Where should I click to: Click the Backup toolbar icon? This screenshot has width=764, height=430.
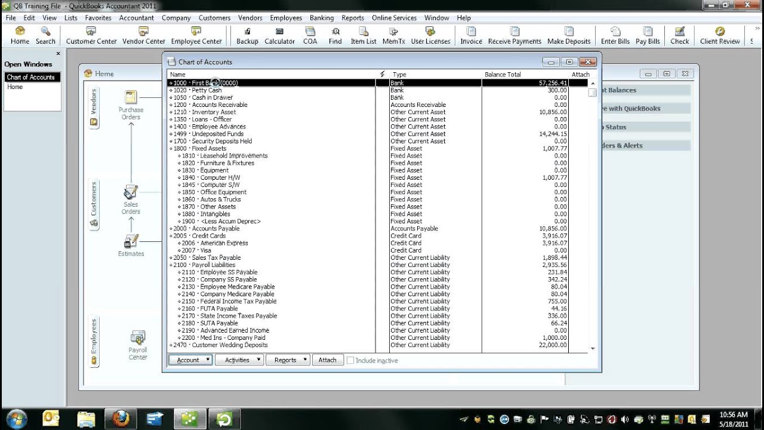pyautogui.click(x=247, y=36)
